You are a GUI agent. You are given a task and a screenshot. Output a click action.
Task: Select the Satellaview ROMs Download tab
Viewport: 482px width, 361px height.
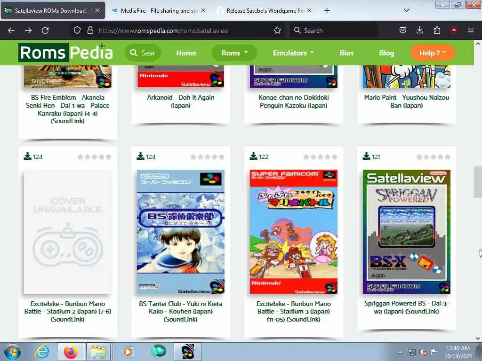(x=53, y=11)
